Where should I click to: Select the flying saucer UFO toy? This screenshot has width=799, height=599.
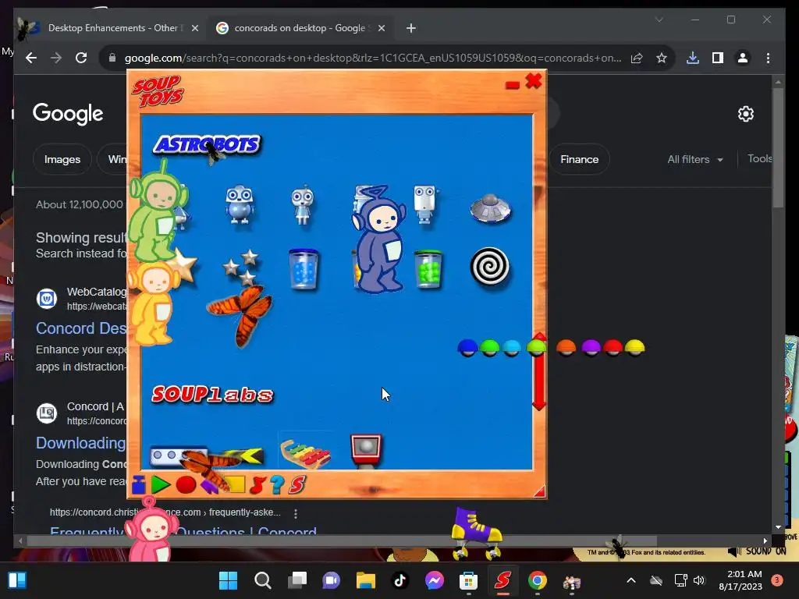coord(490,208)
